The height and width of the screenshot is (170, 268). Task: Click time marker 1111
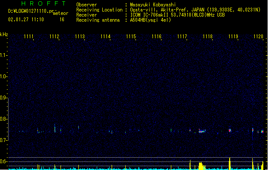(x=29, y=37)
